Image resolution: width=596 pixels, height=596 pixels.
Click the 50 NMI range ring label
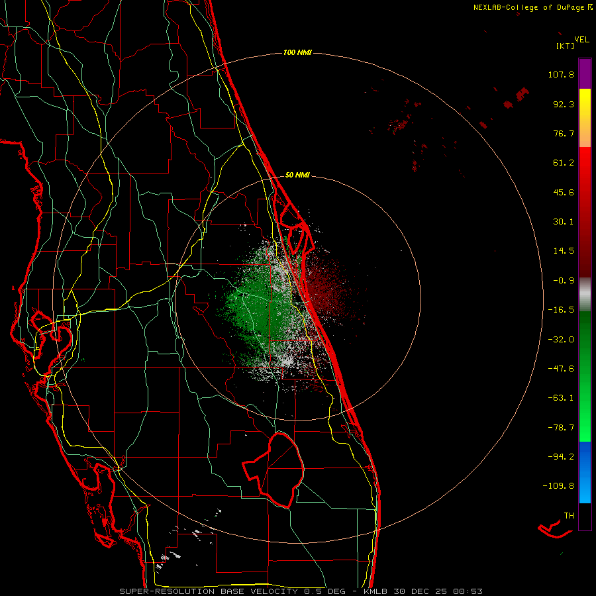(297, 175)
